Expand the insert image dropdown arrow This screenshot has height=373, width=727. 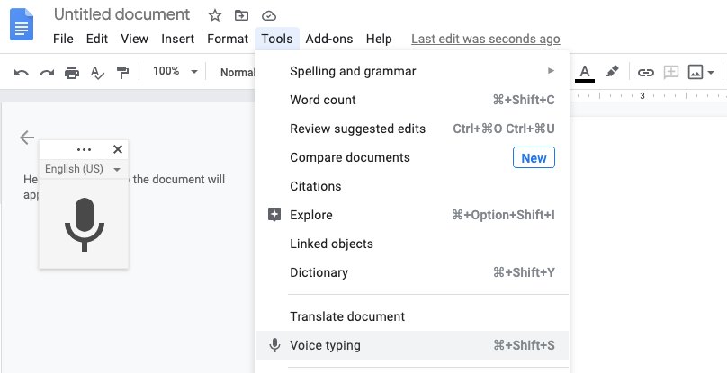711,73
